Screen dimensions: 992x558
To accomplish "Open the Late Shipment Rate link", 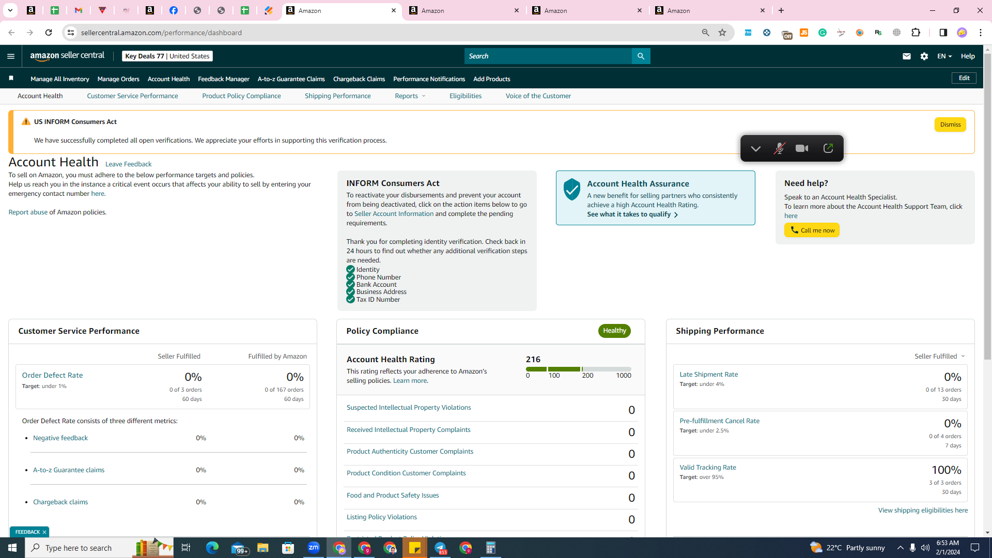I will 708,375.
